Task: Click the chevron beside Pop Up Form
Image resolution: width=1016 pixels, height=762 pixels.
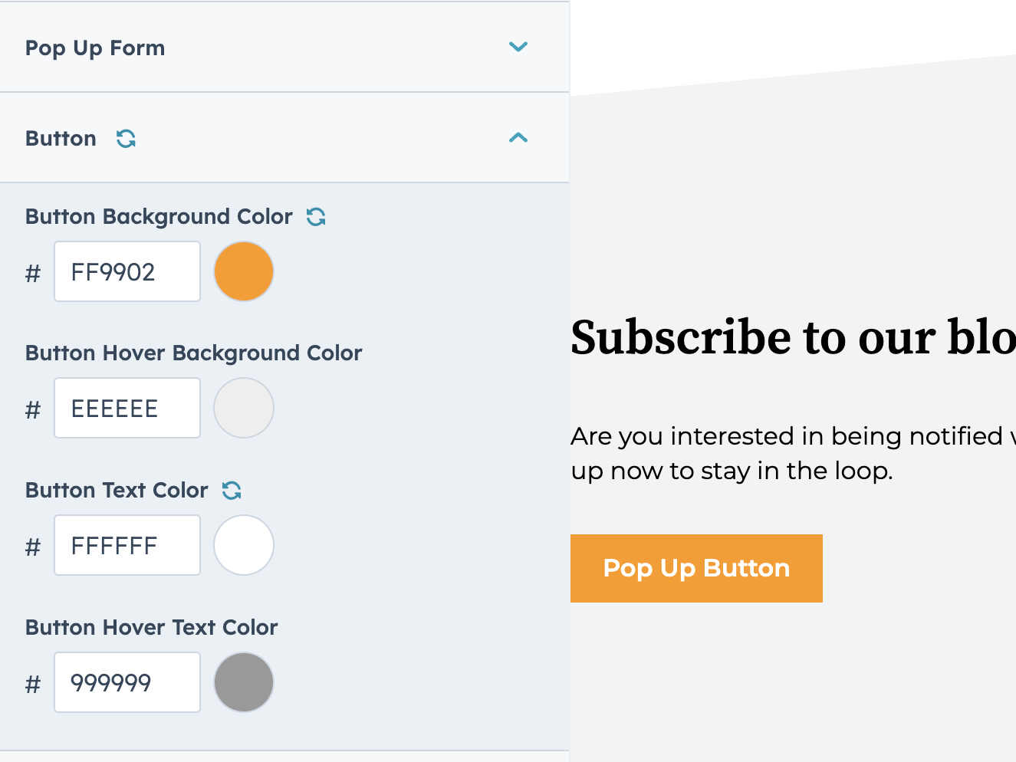Action: click(519, 47)
